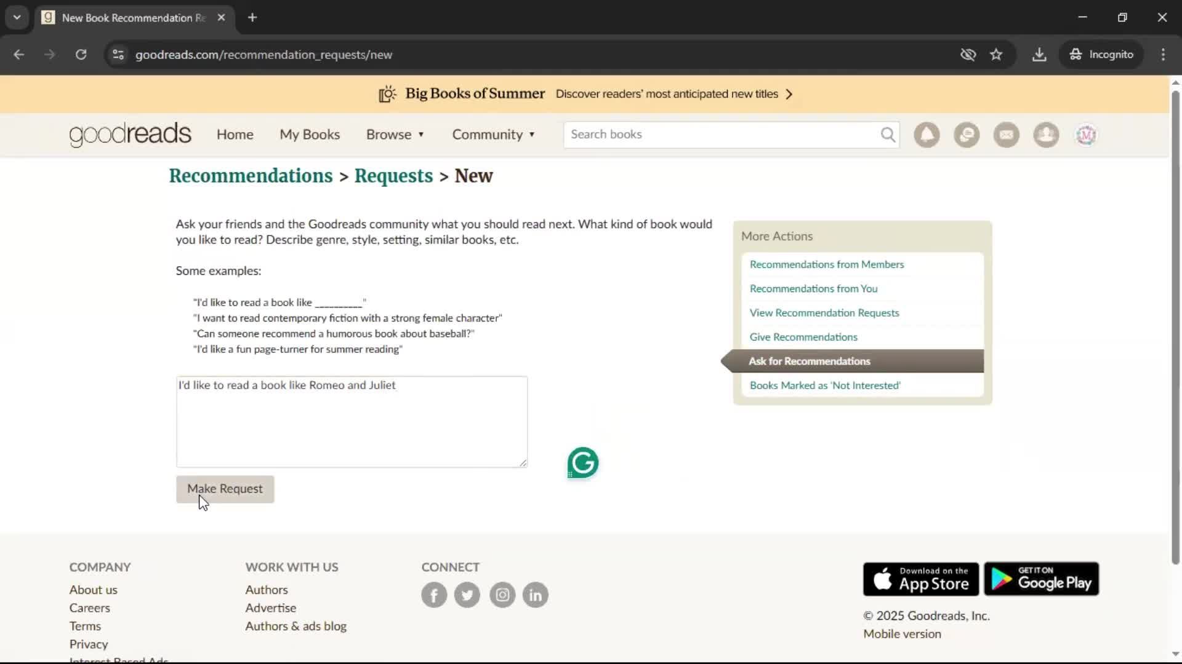This screenshot has width=1182, height=664.
Task: Open Books Marked as 'Not Interested'
Action: [x=824, y=385]
